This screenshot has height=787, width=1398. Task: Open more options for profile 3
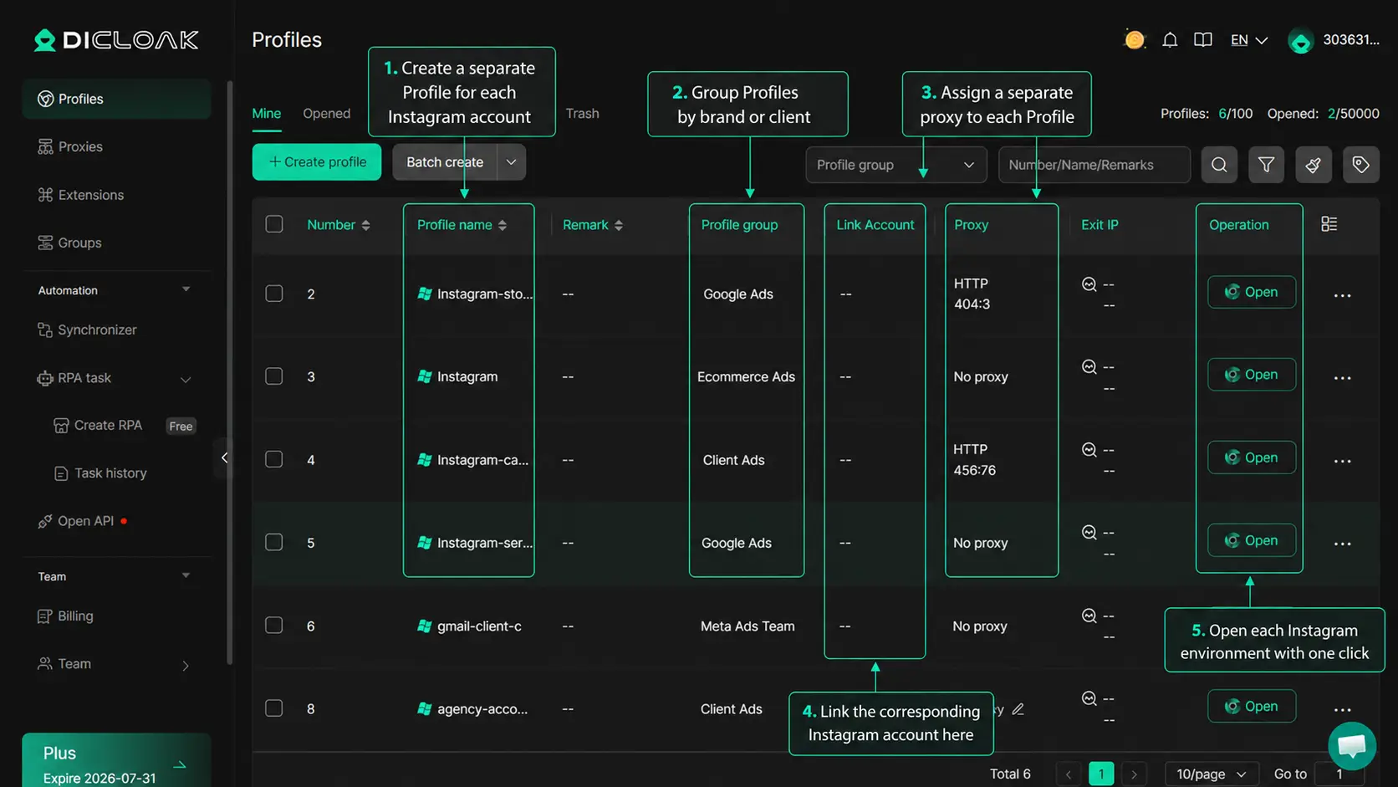[1343, 378]
